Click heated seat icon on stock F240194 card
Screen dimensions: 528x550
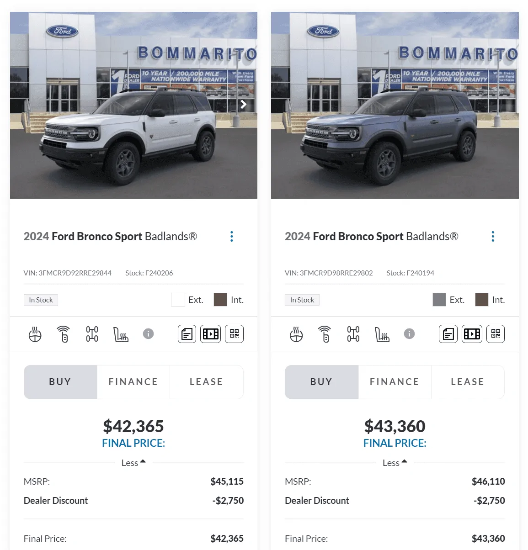coord(382,334)
